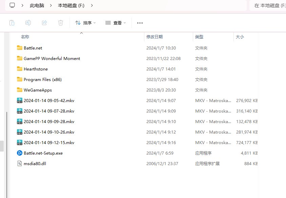Click the Share icon in toolbar
The width and height of the screenshot is (286, 198).
[44, 23]
